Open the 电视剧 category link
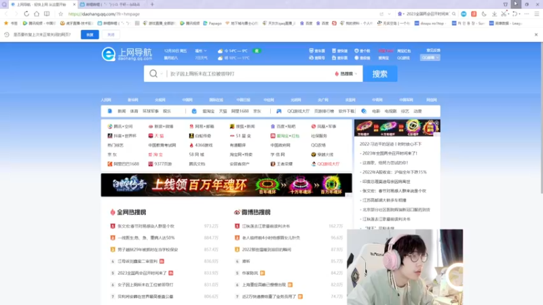Viewport: 543px width, 305px height. 391,111
